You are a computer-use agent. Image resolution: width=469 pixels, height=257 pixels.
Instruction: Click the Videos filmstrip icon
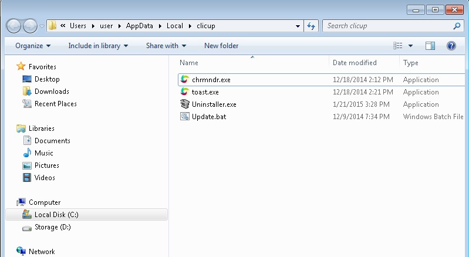pyautogui.click(x=27, y=178)
